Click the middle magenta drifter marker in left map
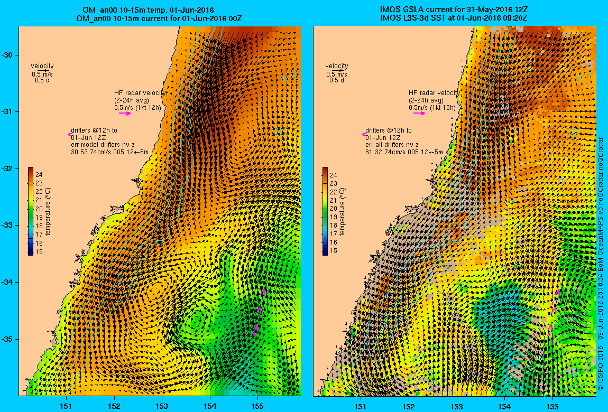Screen dimensions: 608x412 [259, 310]
